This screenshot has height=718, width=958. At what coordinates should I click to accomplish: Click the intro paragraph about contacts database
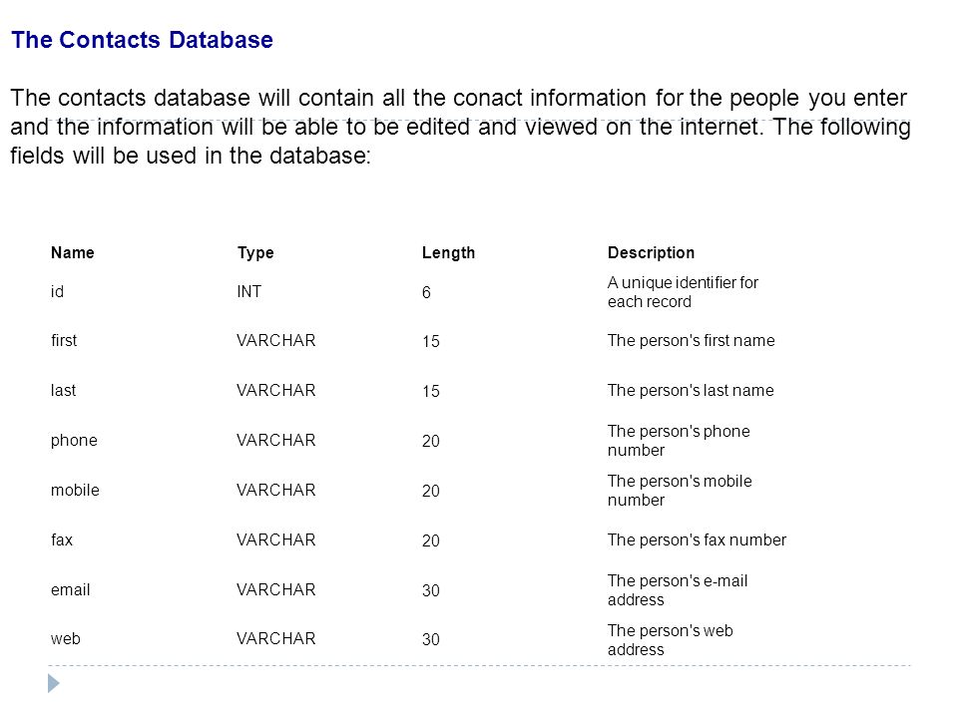(461, 127)
